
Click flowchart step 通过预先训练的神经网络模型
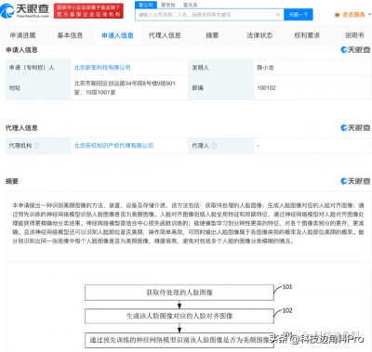tap(179, 340)
